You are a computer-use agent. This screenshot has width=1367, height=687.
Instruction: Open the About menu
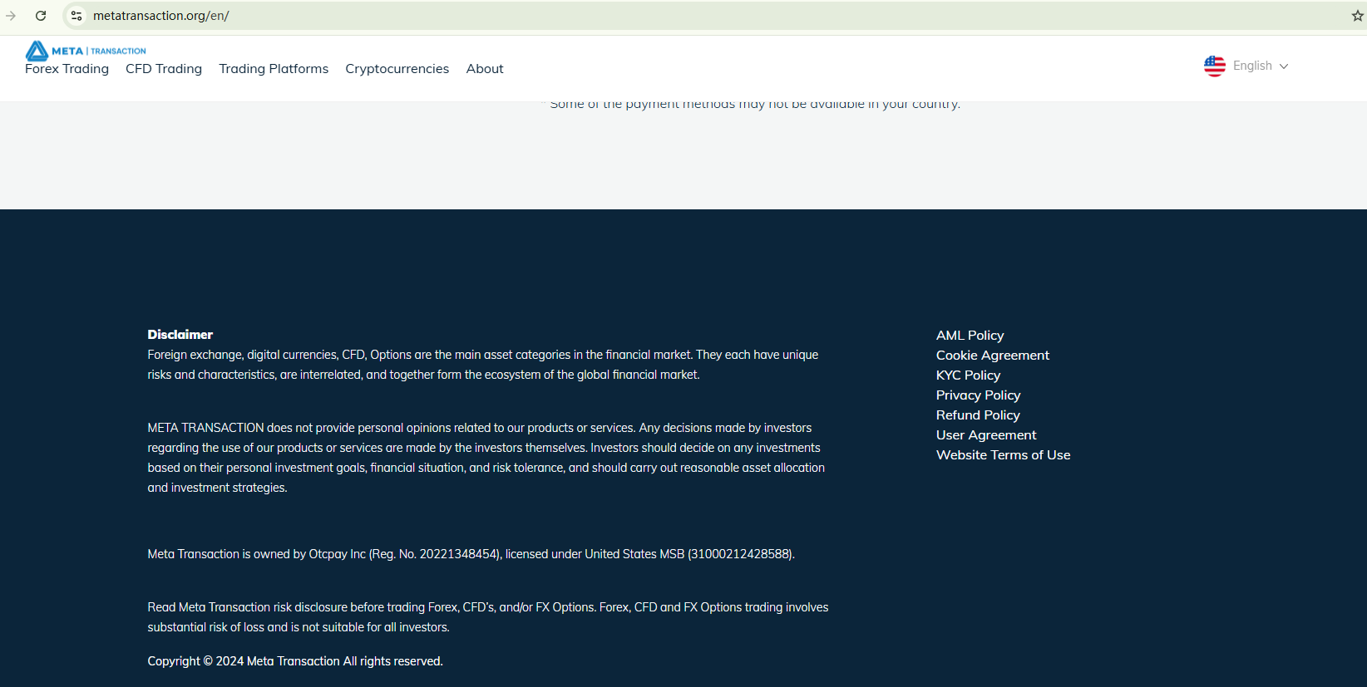coord(485,69)
